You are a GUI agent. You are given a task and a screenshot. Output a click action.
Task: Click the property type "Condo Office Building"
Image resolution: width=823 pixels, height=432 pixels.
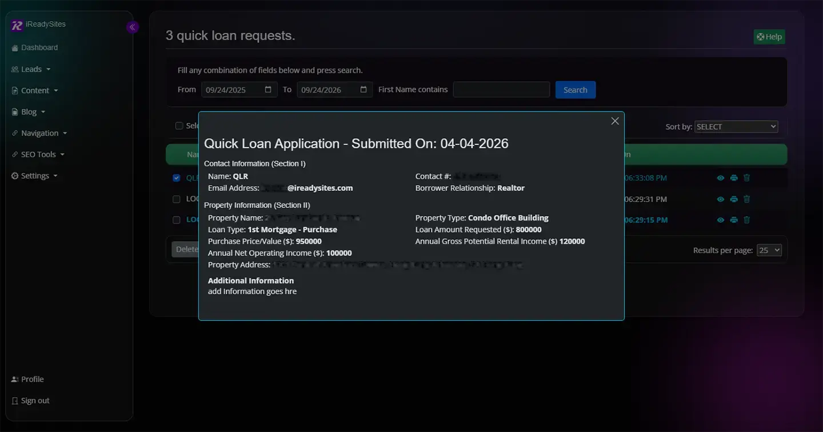pos(508,218)
